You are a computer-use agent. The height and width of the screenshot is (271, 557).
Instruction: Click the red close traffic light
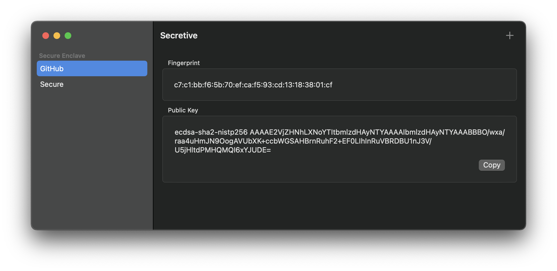[x=45, y=36]
